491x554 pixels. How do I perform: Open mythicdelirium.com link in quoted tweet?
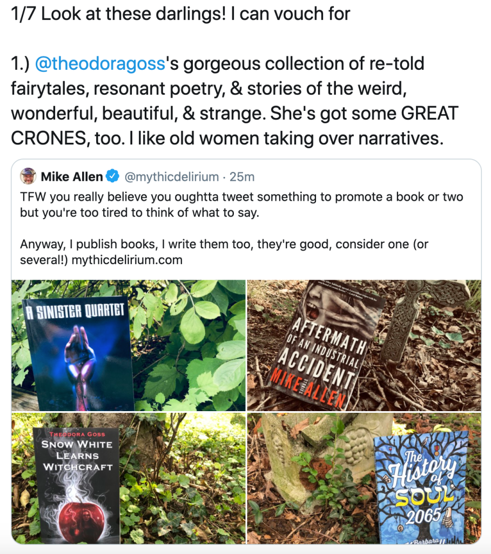coord(127,260)
